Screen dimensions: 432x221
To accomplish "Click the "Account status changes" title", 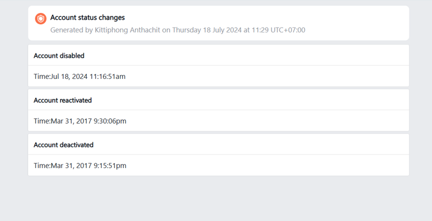I will coord(87,18).
